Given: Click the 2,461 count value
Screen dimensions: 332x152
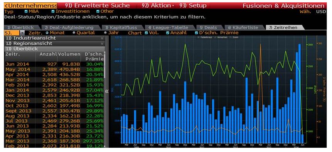Looking at the screenshot, I should coord(49,100).
